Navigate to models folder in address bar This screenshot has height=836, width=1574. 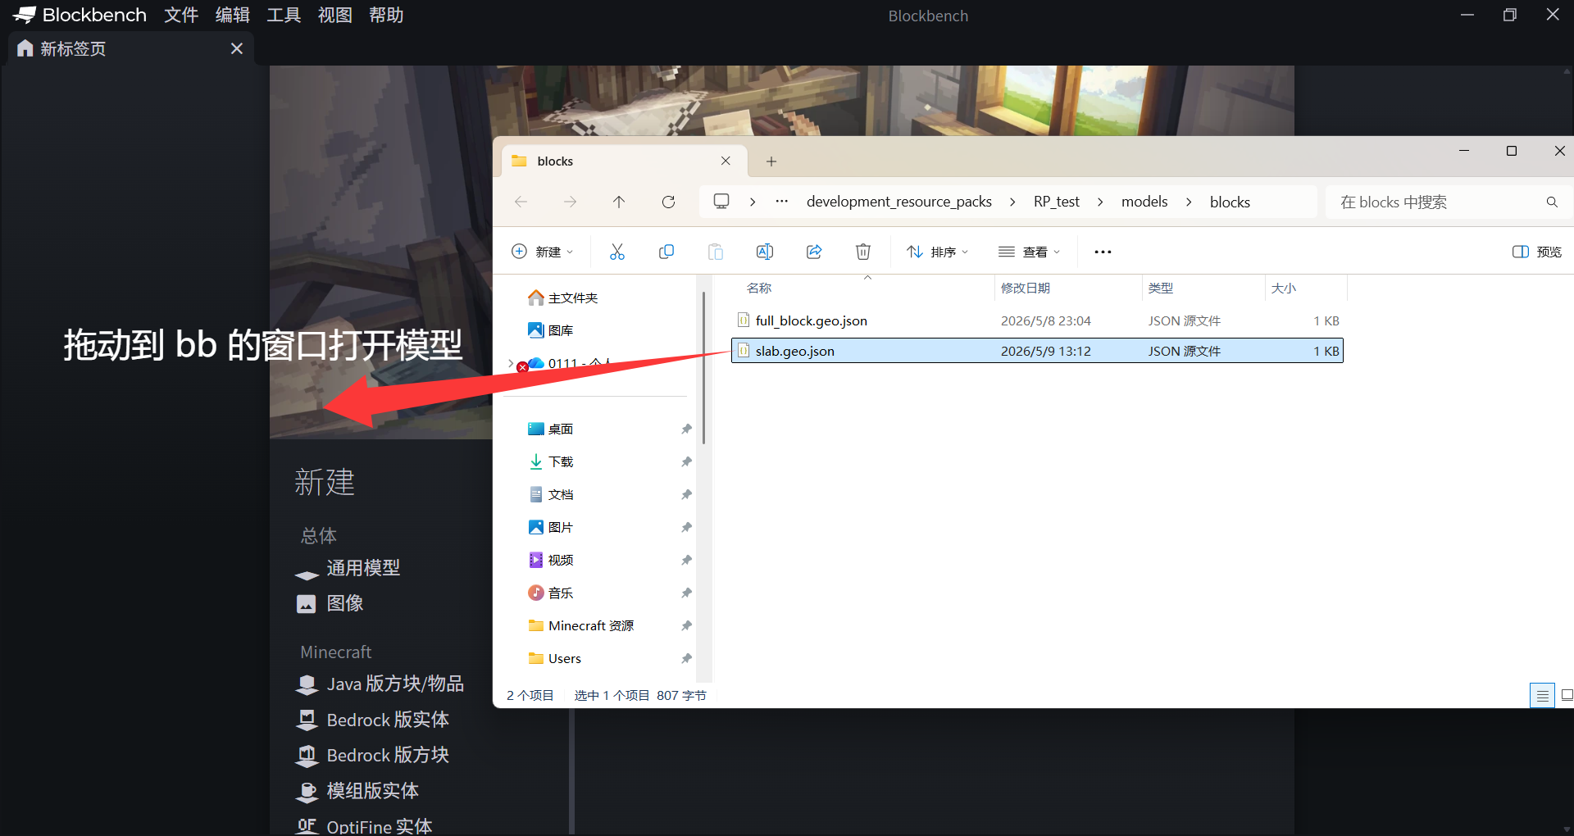(1144, 202)
